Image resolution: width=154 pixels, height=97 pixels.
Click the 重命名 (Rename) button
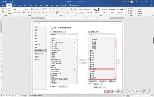click(112, 81)
